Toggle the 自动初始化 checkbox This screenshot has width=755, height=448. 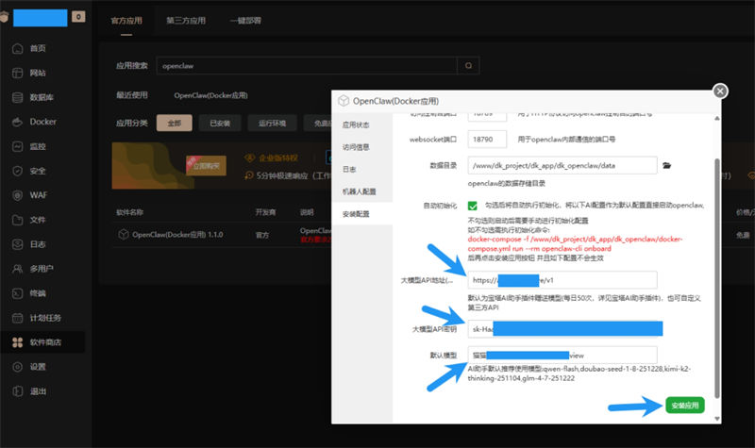coord(472,206)
